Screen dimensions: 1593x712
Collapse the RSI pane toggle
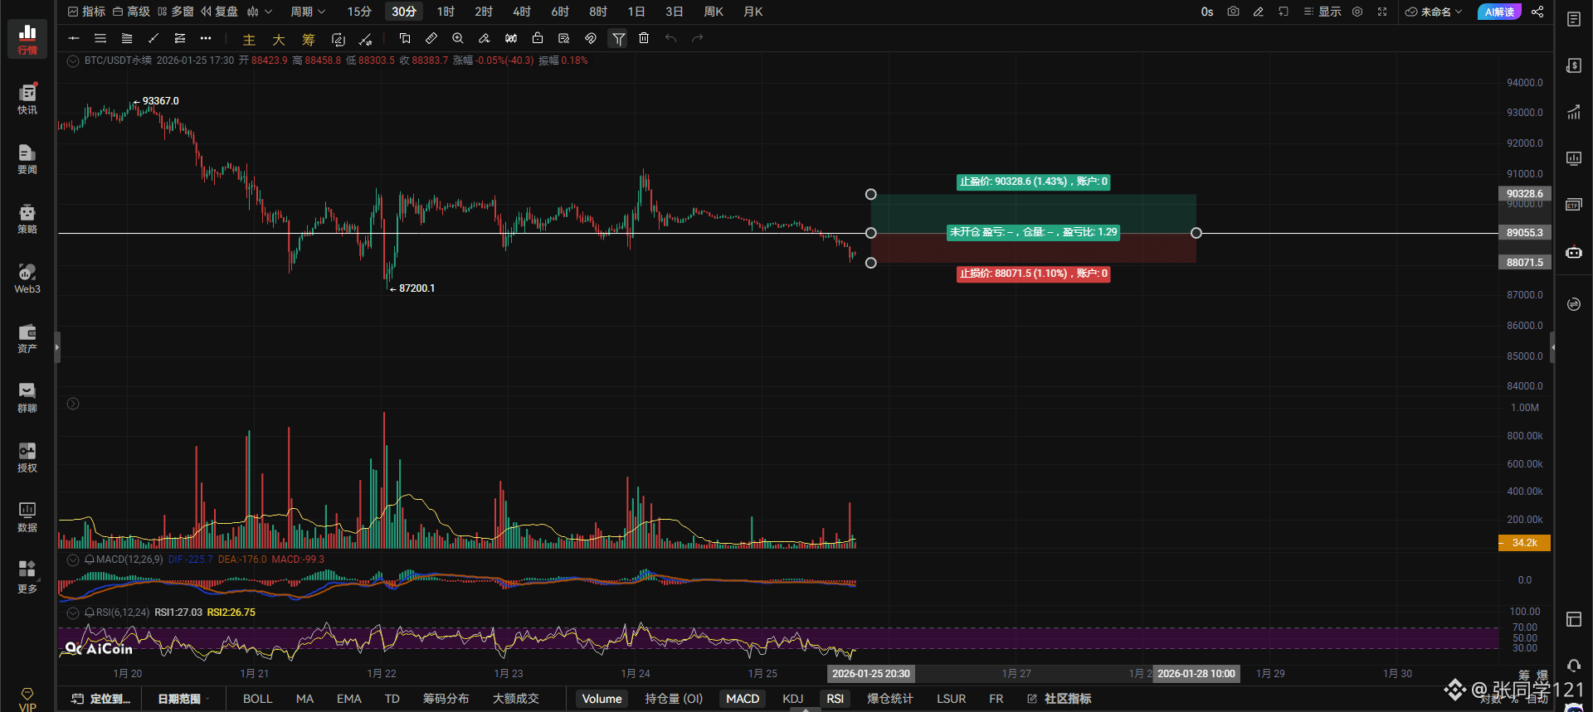click(73, 613)
